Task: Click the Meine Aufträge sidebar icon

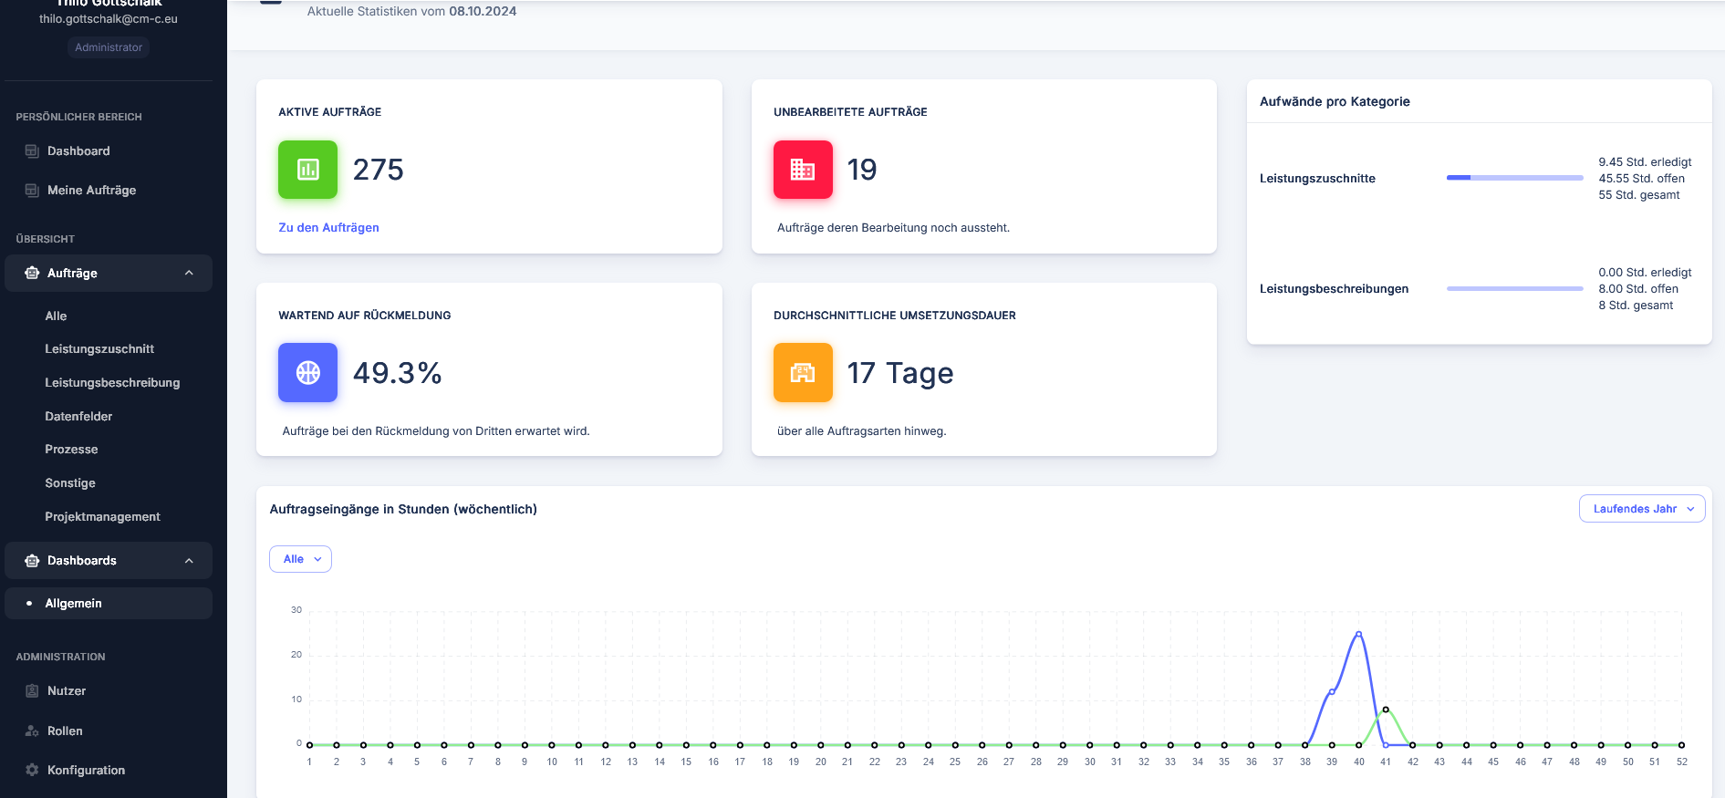Action: [32, 191]
